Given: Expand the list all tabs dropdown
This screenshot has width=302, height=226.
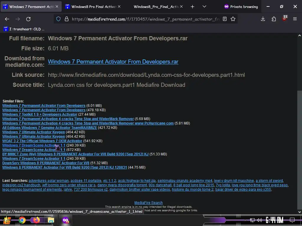Looking at the screenshot, I should (204, 6).
